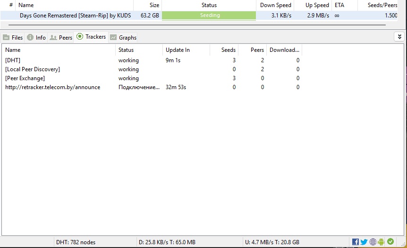The height and width of the screenshot is (248, 407).
Task: Switch to the Peers tab
Action: (61, 38)
